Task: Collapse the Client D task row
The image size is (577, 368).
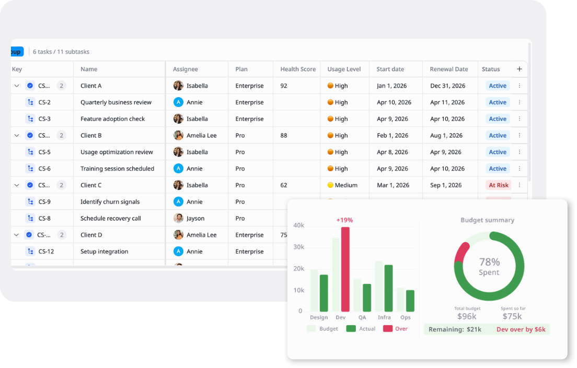Action: [16, 234]
